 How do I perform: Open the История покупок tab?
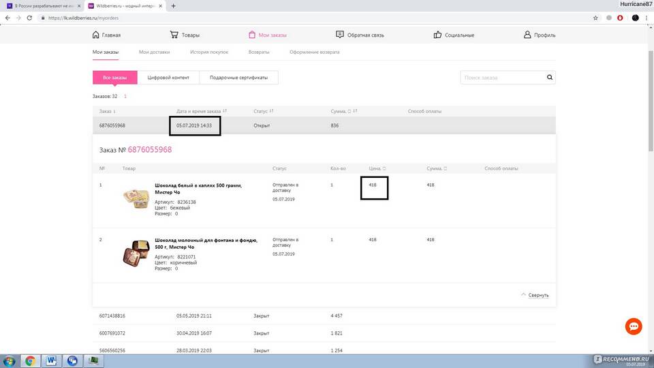[x=209, y=52]
